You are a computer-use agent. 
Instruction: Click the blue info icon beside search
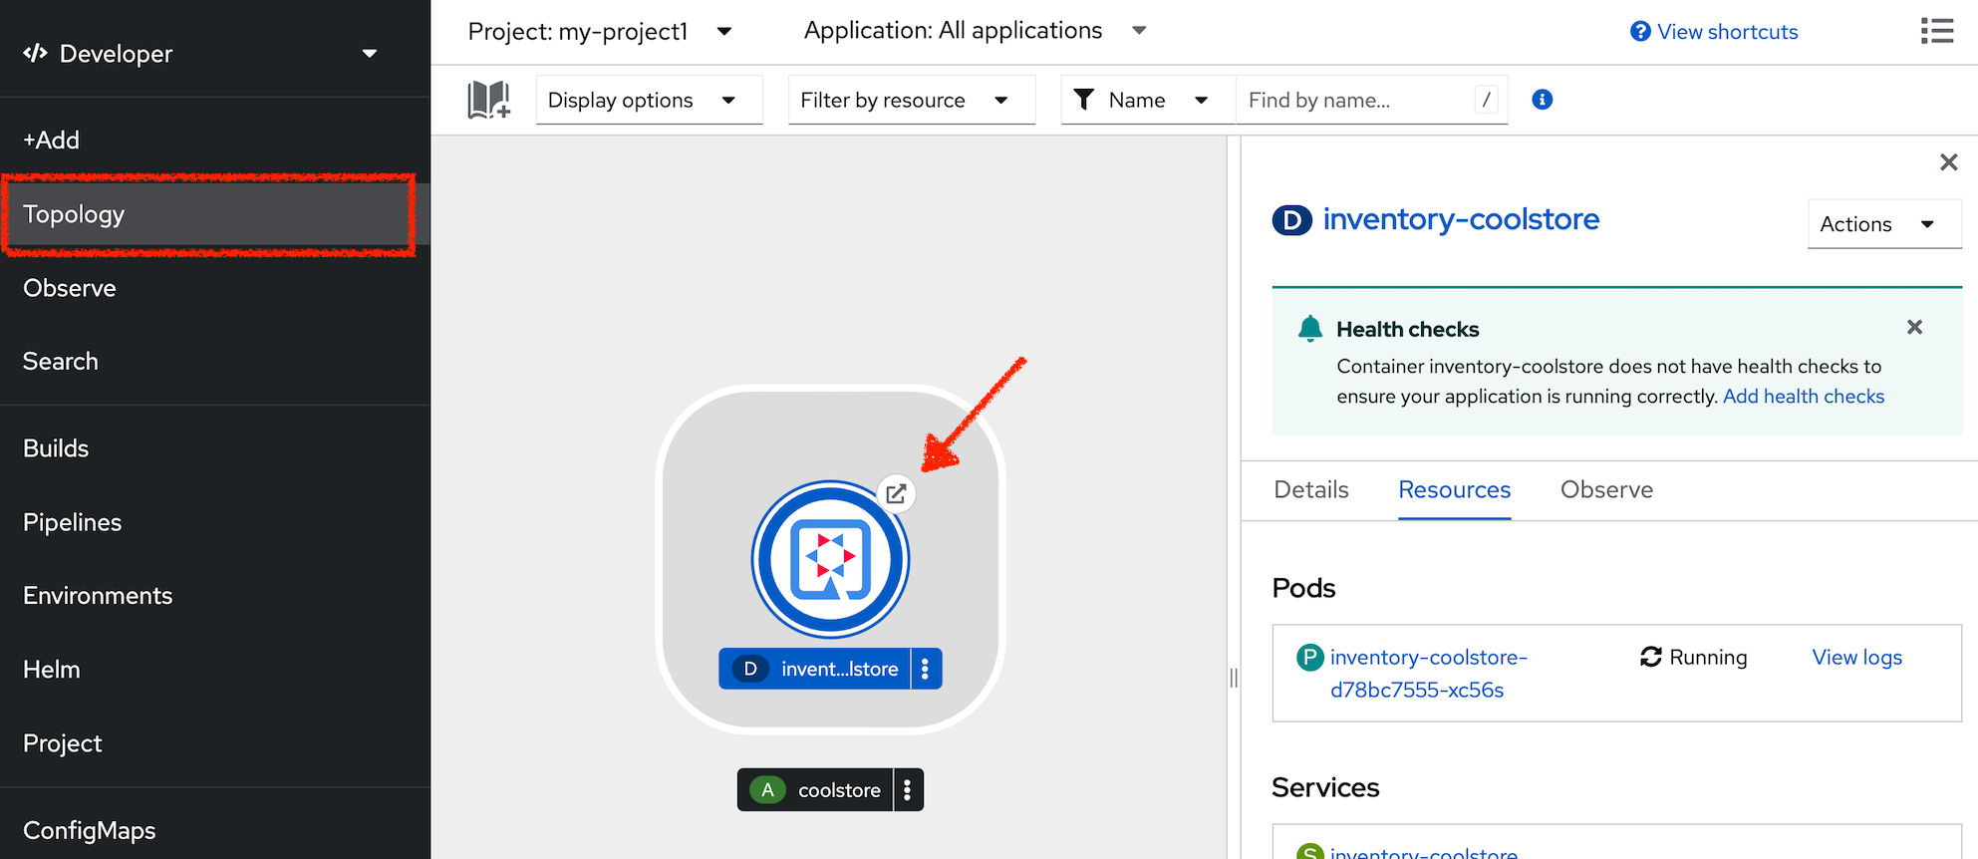(x=1542, y=100)
